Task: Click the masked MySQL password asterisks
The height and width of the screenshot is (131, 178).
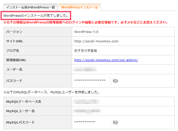Action: [x=85, y=122]
